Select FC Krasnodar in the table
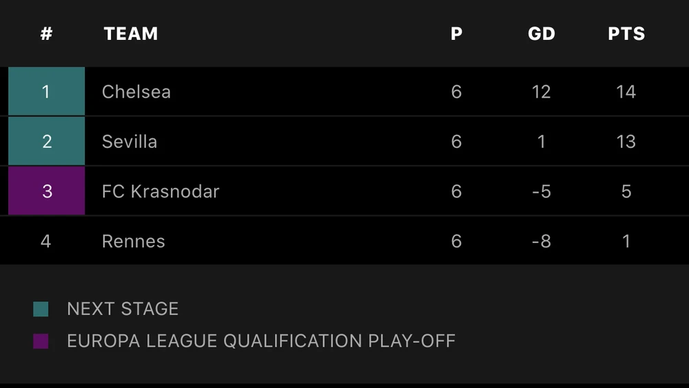 pyautogui.click(x=161, y=191)
